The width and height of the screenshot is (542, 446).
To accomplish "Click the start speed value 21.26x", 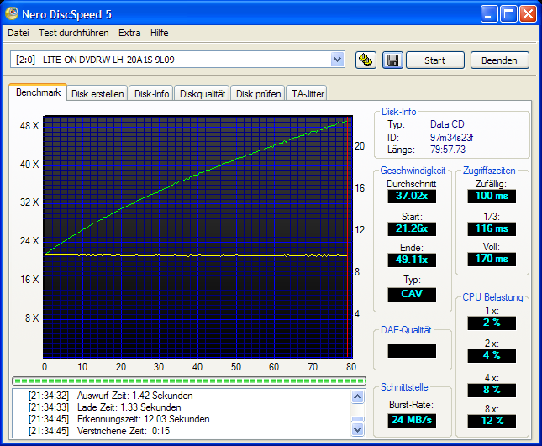I will 412,228.
